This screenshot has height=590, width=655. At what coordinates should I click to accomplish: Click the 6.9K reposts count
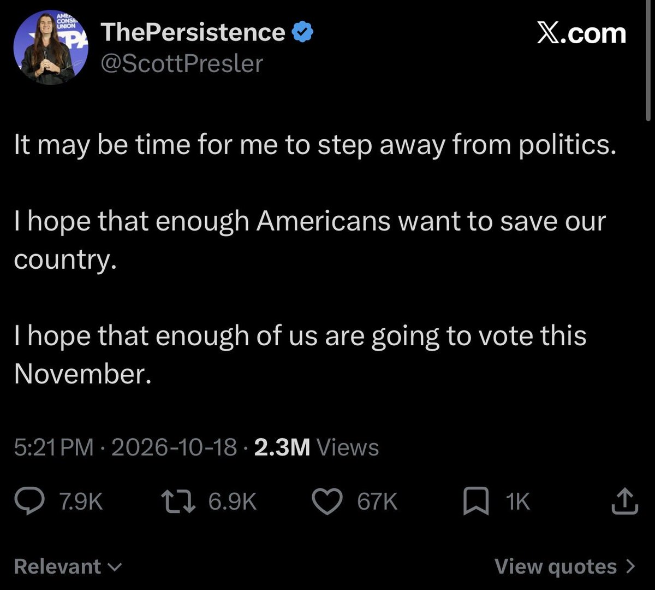[232, 502]
